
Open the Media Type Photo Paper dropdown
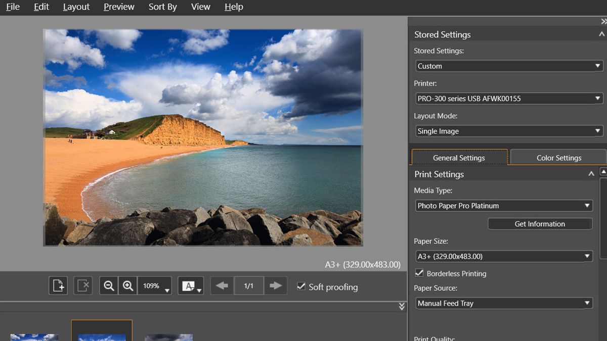coord(503,206)
